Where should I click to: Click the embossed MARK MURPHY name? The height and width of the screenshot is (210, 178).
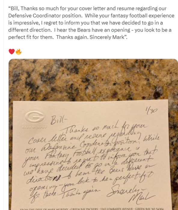34,127
